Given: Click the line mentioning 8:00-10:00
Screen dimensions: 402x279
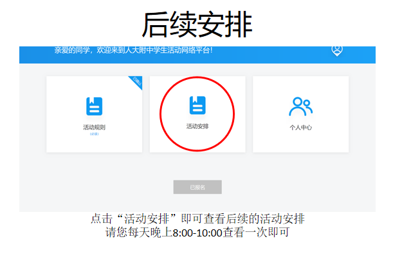Looking at the screenshot, I should coord(197,233).
